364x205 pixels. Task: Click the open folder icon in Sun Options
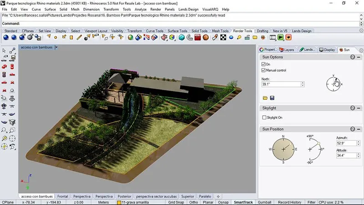coord(265,98)
